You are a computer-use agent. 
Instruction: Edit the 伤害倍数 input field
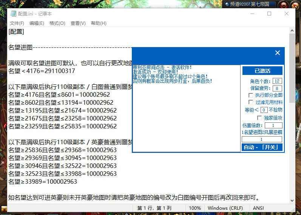click(x=273, y=125)
